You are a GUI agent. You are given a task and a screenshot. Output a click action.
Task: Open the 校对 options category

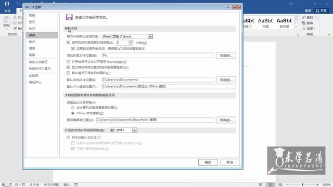click(42, 29)
